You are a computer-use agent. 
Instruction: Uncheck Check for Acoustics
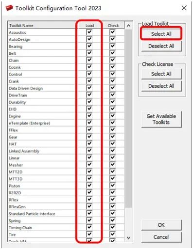tap(113, 32)
